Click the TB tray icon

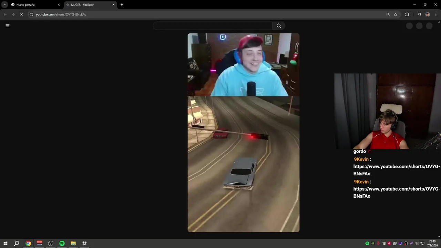(384, 244)
